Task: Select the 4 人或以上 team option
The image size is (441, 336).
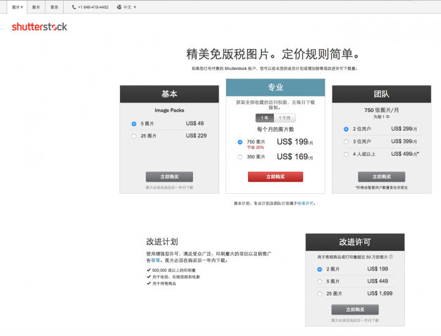Action: pos(346,155)
